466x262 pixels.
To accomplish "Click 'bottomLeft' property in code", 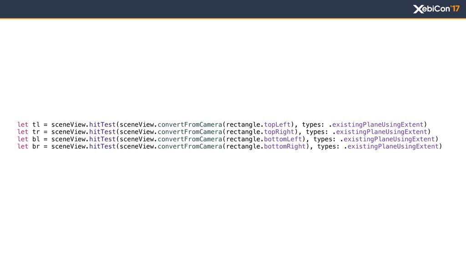I will click(283, 139).
